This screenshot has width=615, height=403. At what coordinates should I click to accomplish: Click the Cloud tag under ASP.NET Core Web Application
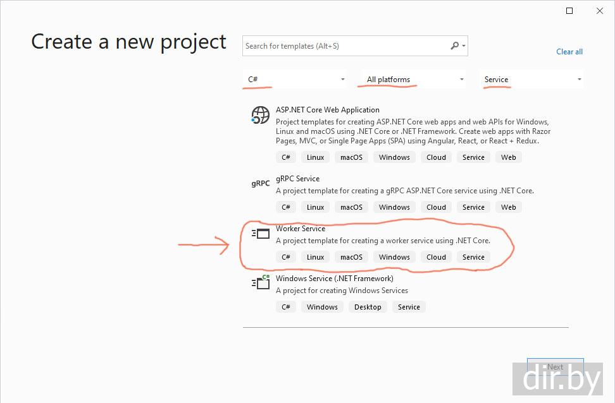[436, 157]
